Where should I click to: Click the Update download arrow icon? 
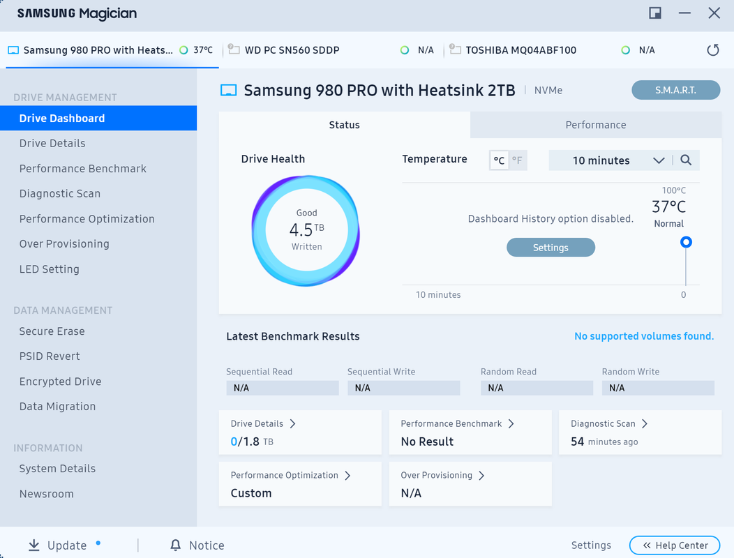point(33,545)
